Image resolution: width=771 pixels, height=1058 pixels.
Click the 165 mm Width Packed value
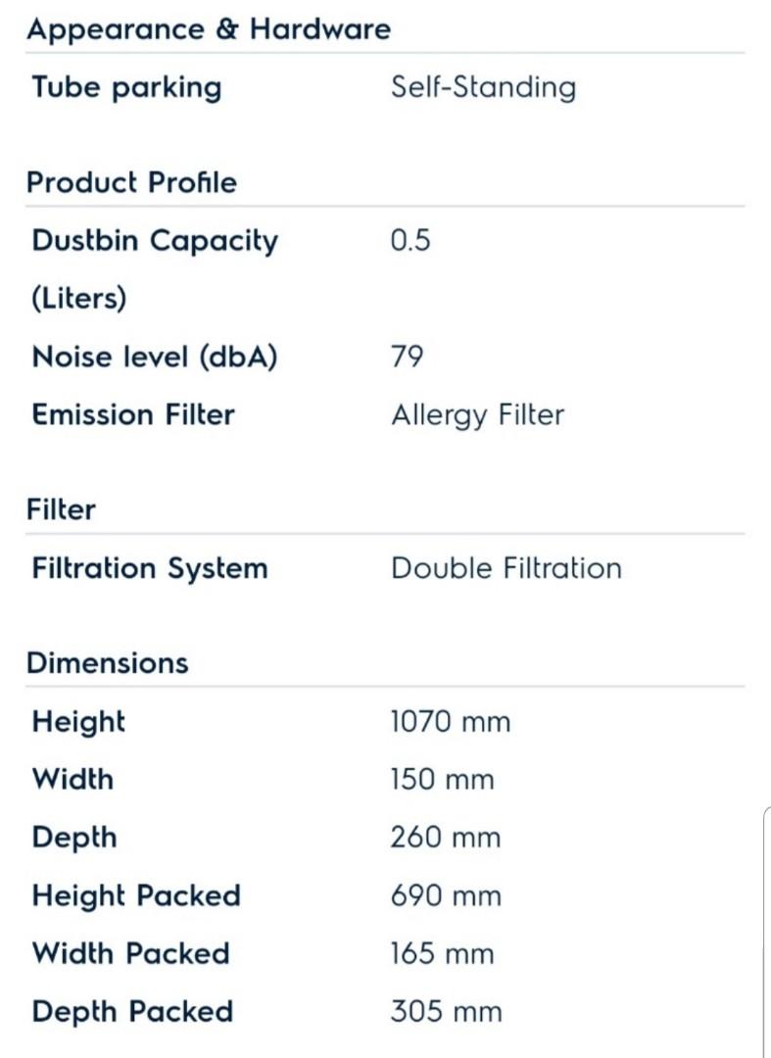pyautogui.click(x=442, y=954)
